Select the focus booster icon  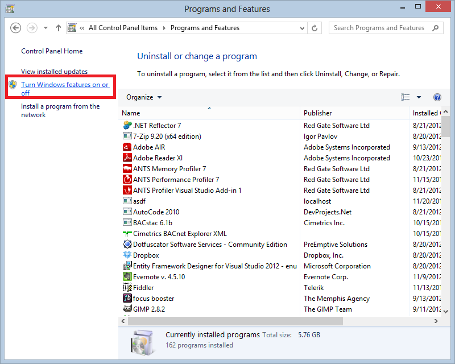127,299
